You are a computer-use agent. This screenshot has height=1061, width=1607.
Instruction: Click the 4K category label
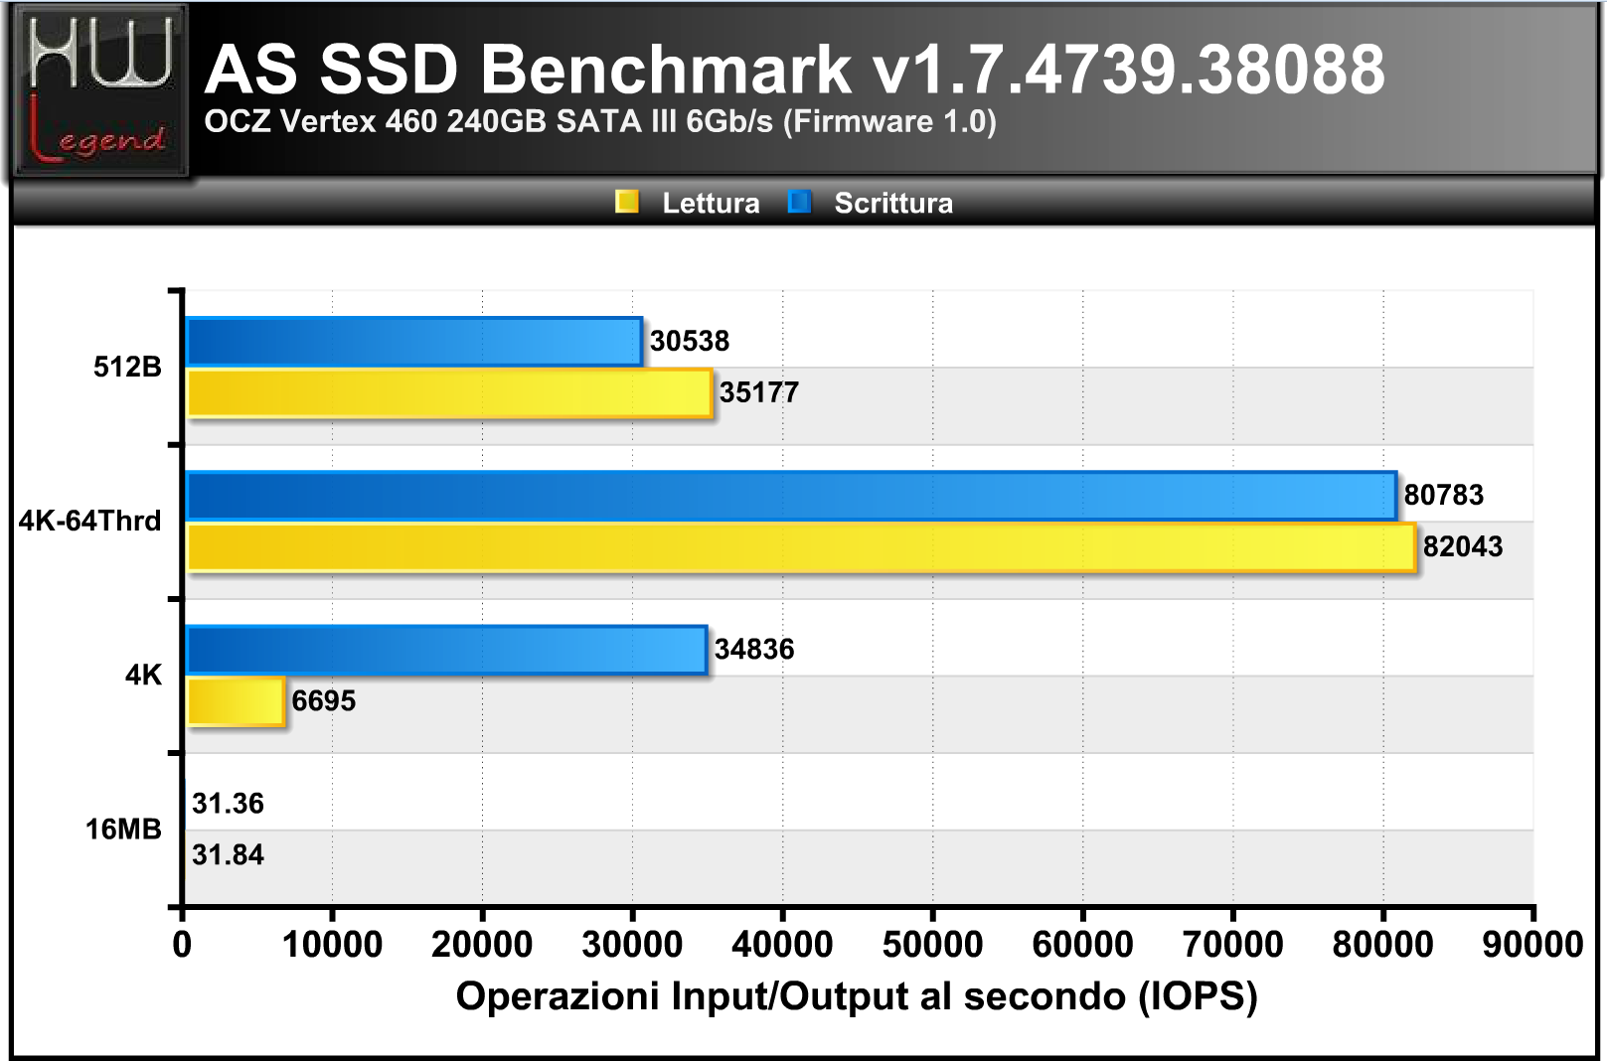point(143,675)
